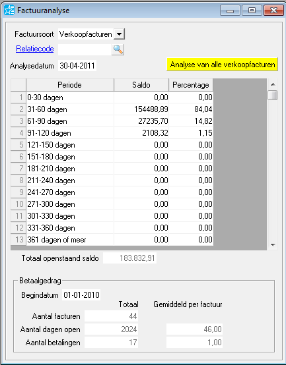Open the Relatiecode link
Screen dimensions: 286x365
point(35,49)
